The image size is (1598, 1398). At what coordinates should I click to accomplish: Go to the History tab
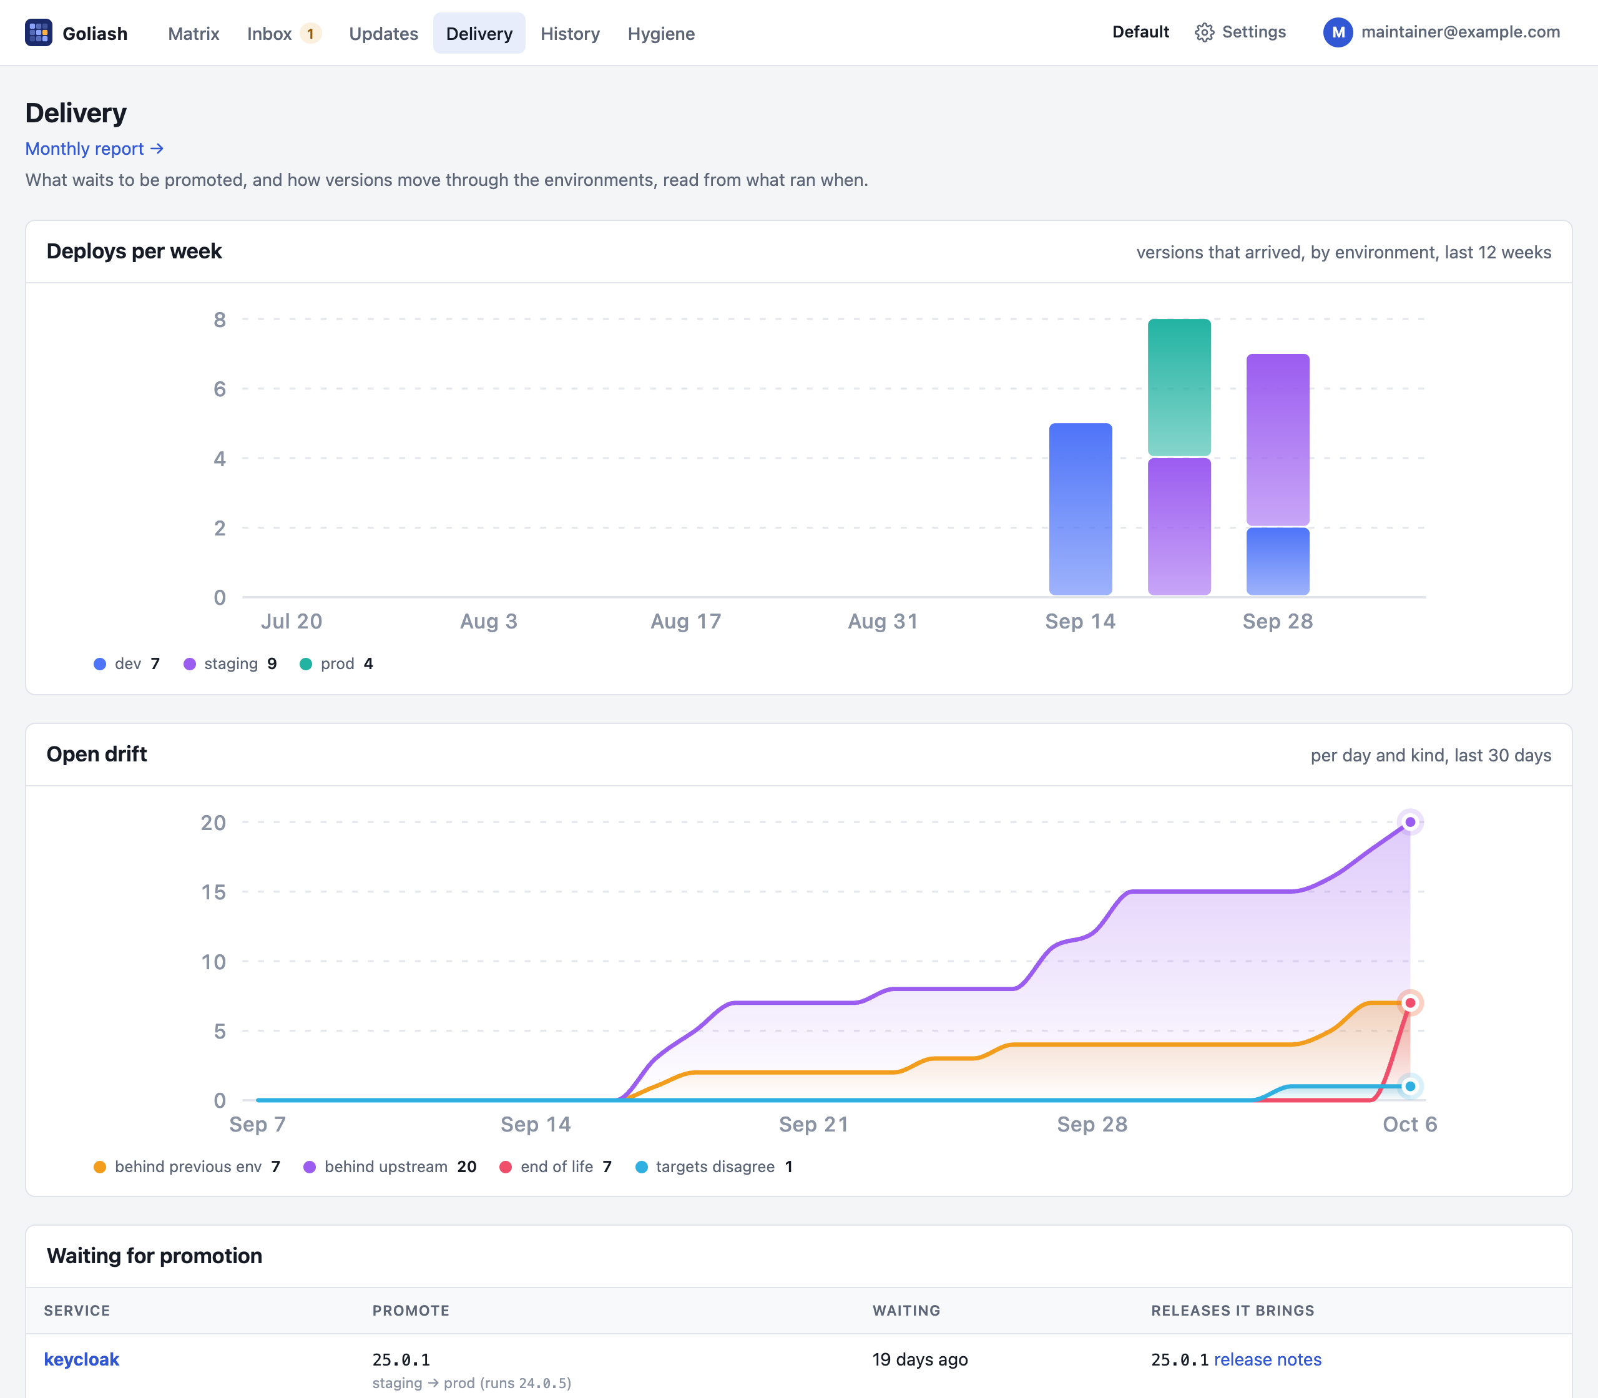pos(569,34)
